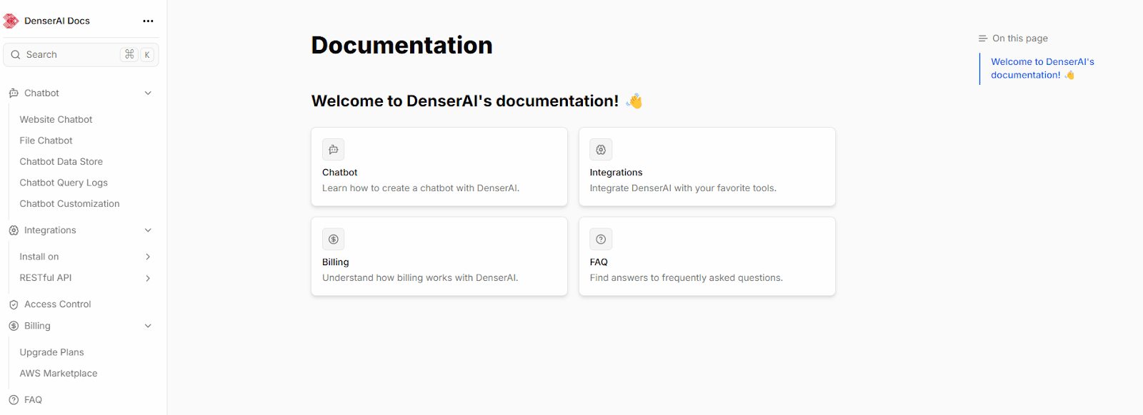Image resolution: width=1143 pixels, height=415 pixels.
Task: Open Upgrade Plans page
Action: pos(51,352)
